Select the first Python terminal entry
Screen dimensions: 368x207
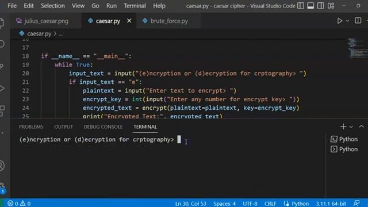(x=344, y=139)
